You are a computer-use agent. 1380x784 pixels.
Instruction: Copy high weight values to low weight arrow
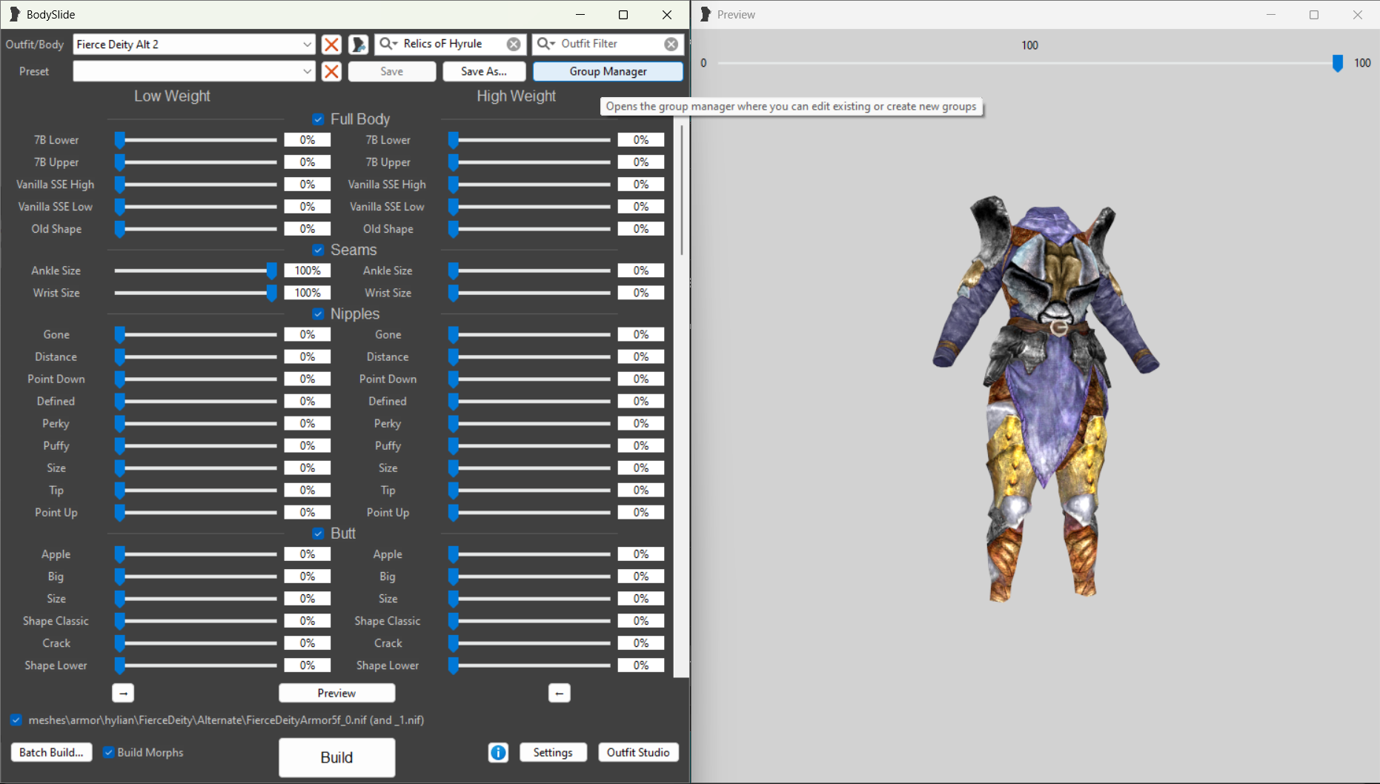[x=560, y=693]
